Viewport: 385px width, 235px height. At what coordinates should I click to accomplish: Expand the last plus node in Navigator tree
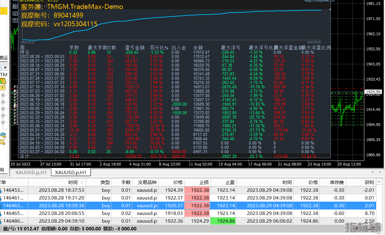click(3, 123)
